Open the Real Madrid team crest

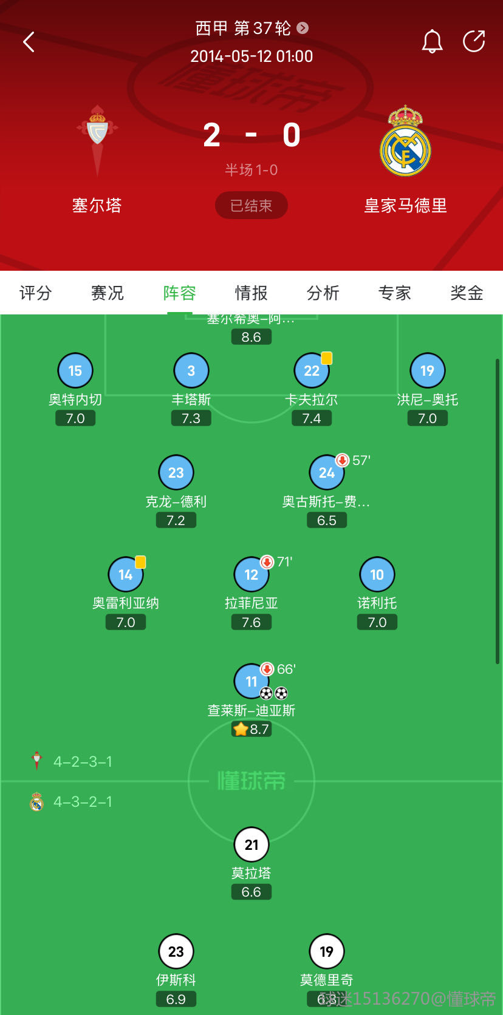coord(405,141)
